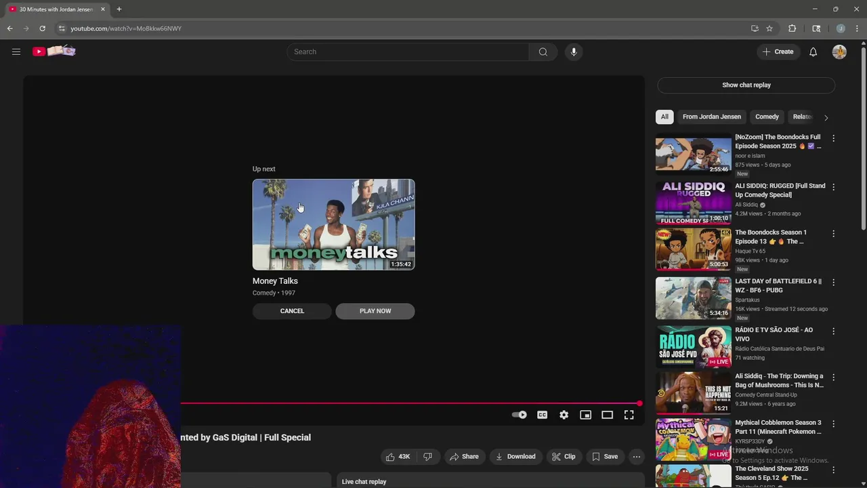Reload the browser page
Image resolution: width=867 pixels, height=488 pixels.
tap(42, 28)
